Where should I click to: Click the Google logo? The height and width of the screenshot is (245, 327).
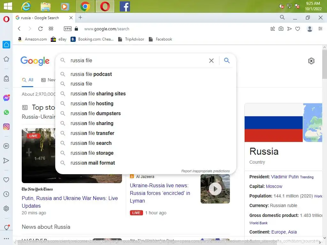[x=35, y=61]
